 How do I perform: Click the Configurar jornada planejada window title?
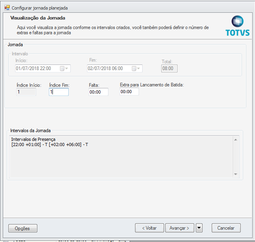tap(40, 8)
